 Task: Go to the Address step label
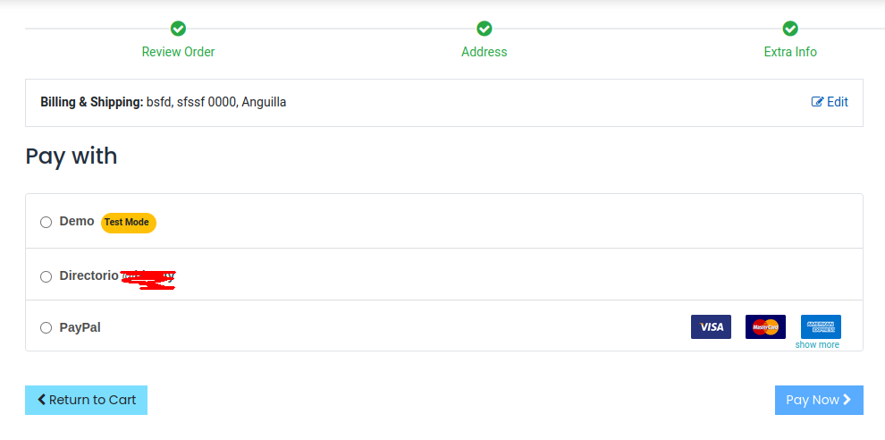pyautogui.click(x=485, y=52)
